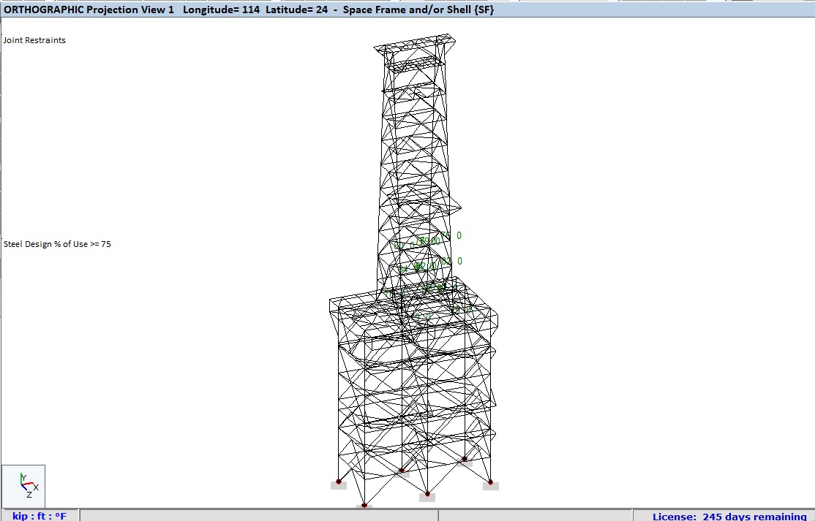Click the support footing under the front-left column

point(338,485)
